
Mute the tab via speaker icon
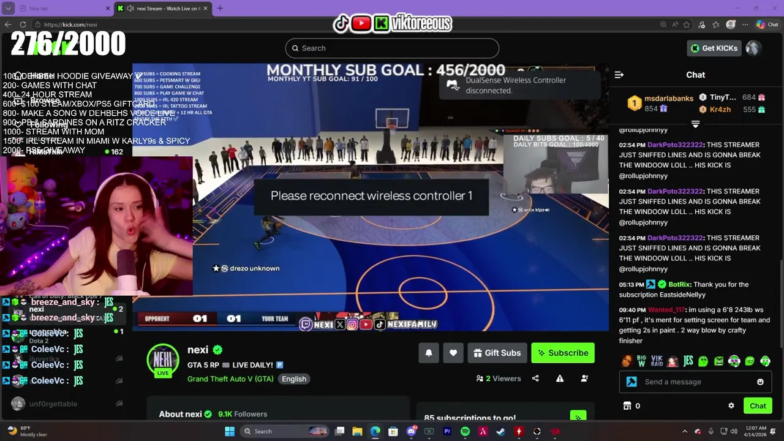pos(130,9)
